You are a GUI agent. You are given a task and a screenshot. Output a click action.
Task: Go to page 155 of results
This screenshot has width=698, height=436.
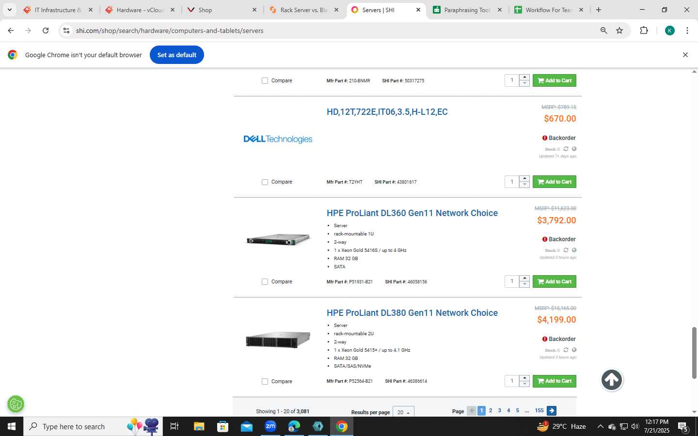539,411
